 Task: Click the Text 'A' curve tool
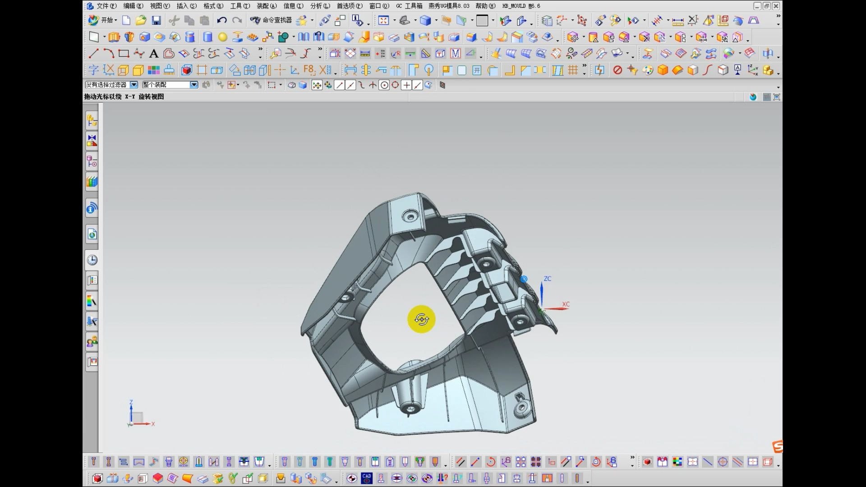coord(153,54)
